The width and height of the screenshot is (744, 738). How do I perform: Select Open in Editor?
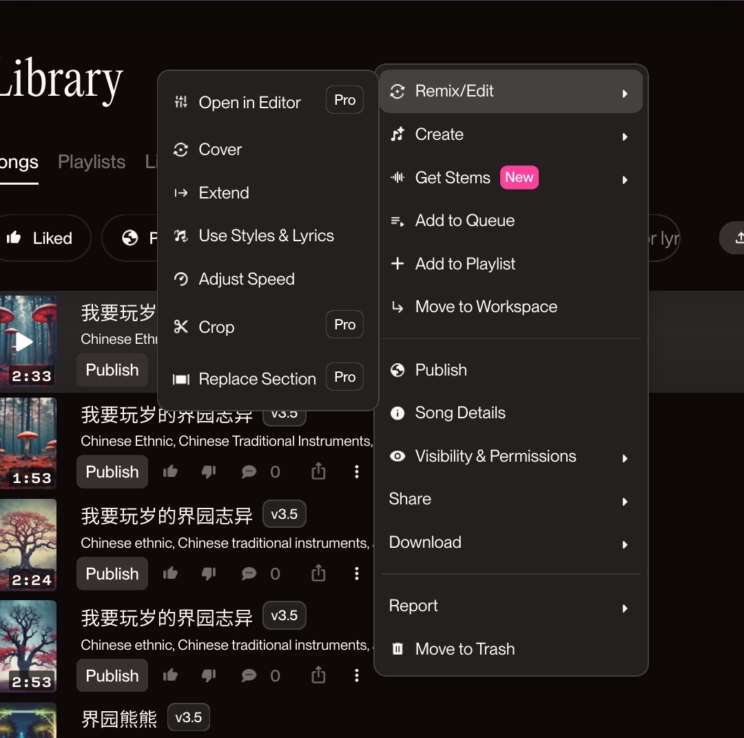(x=268, y=102)
